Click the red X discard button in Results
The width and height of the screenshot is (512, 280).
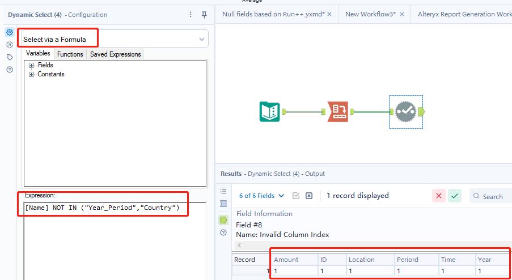439,196
